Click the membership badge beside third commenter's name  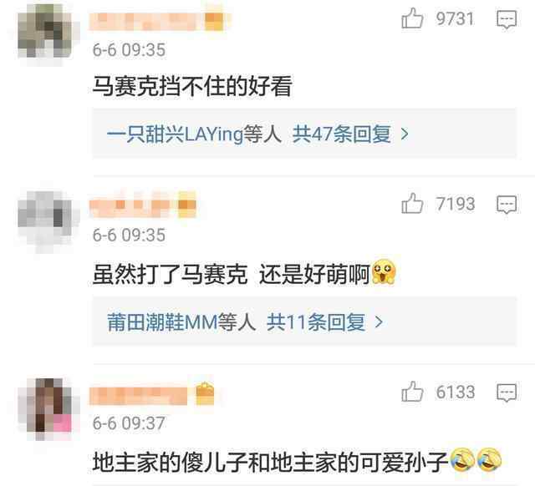[205, 394]
